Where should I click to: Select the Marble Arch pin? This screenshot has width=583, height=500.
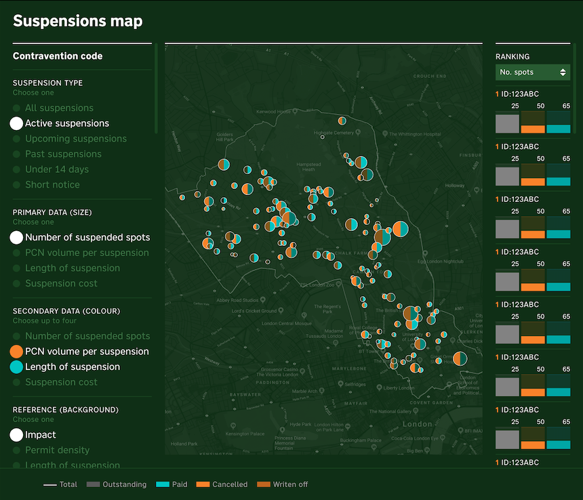(321, 391)
